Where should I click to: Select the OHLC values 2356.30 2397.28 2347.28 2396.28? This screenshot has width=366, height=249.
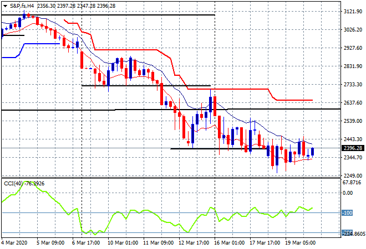(76, 6)
